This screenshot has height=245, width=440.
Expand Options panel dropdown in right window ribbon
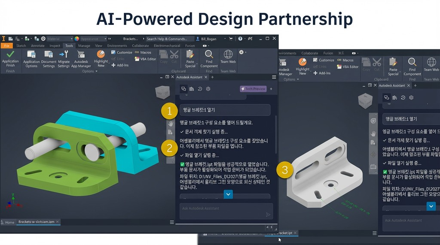click(x=291, y=79)
